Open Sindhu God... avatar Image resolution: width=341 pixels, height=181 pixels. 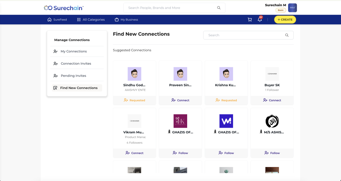tap(135, 74)
